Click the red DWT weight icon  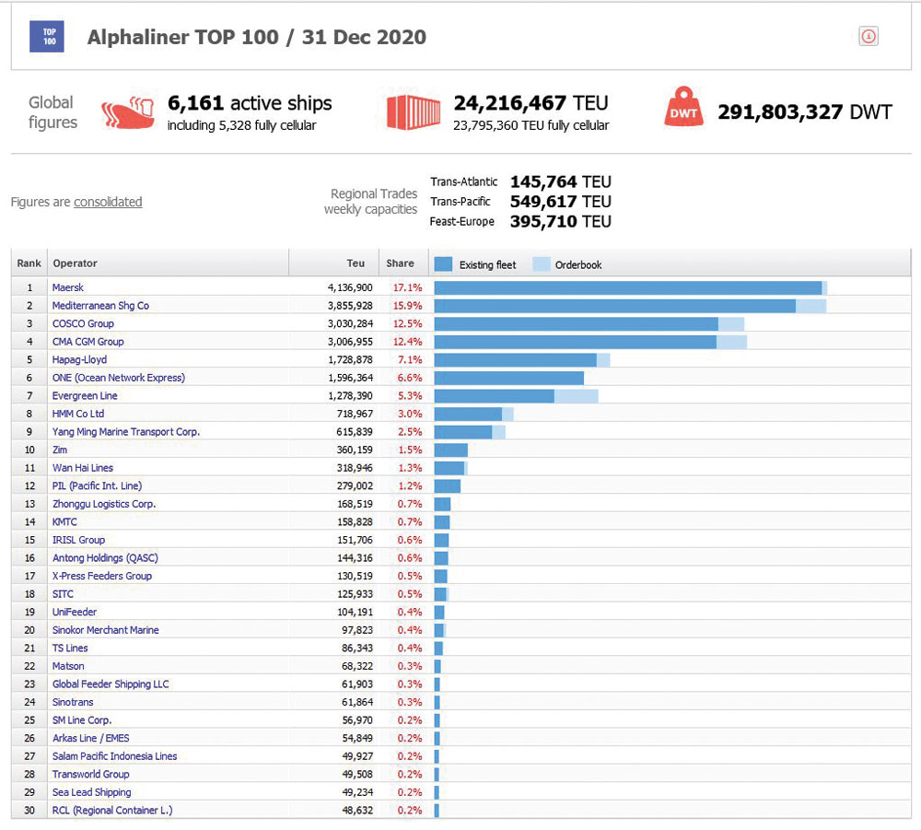(x=683, y=106)
